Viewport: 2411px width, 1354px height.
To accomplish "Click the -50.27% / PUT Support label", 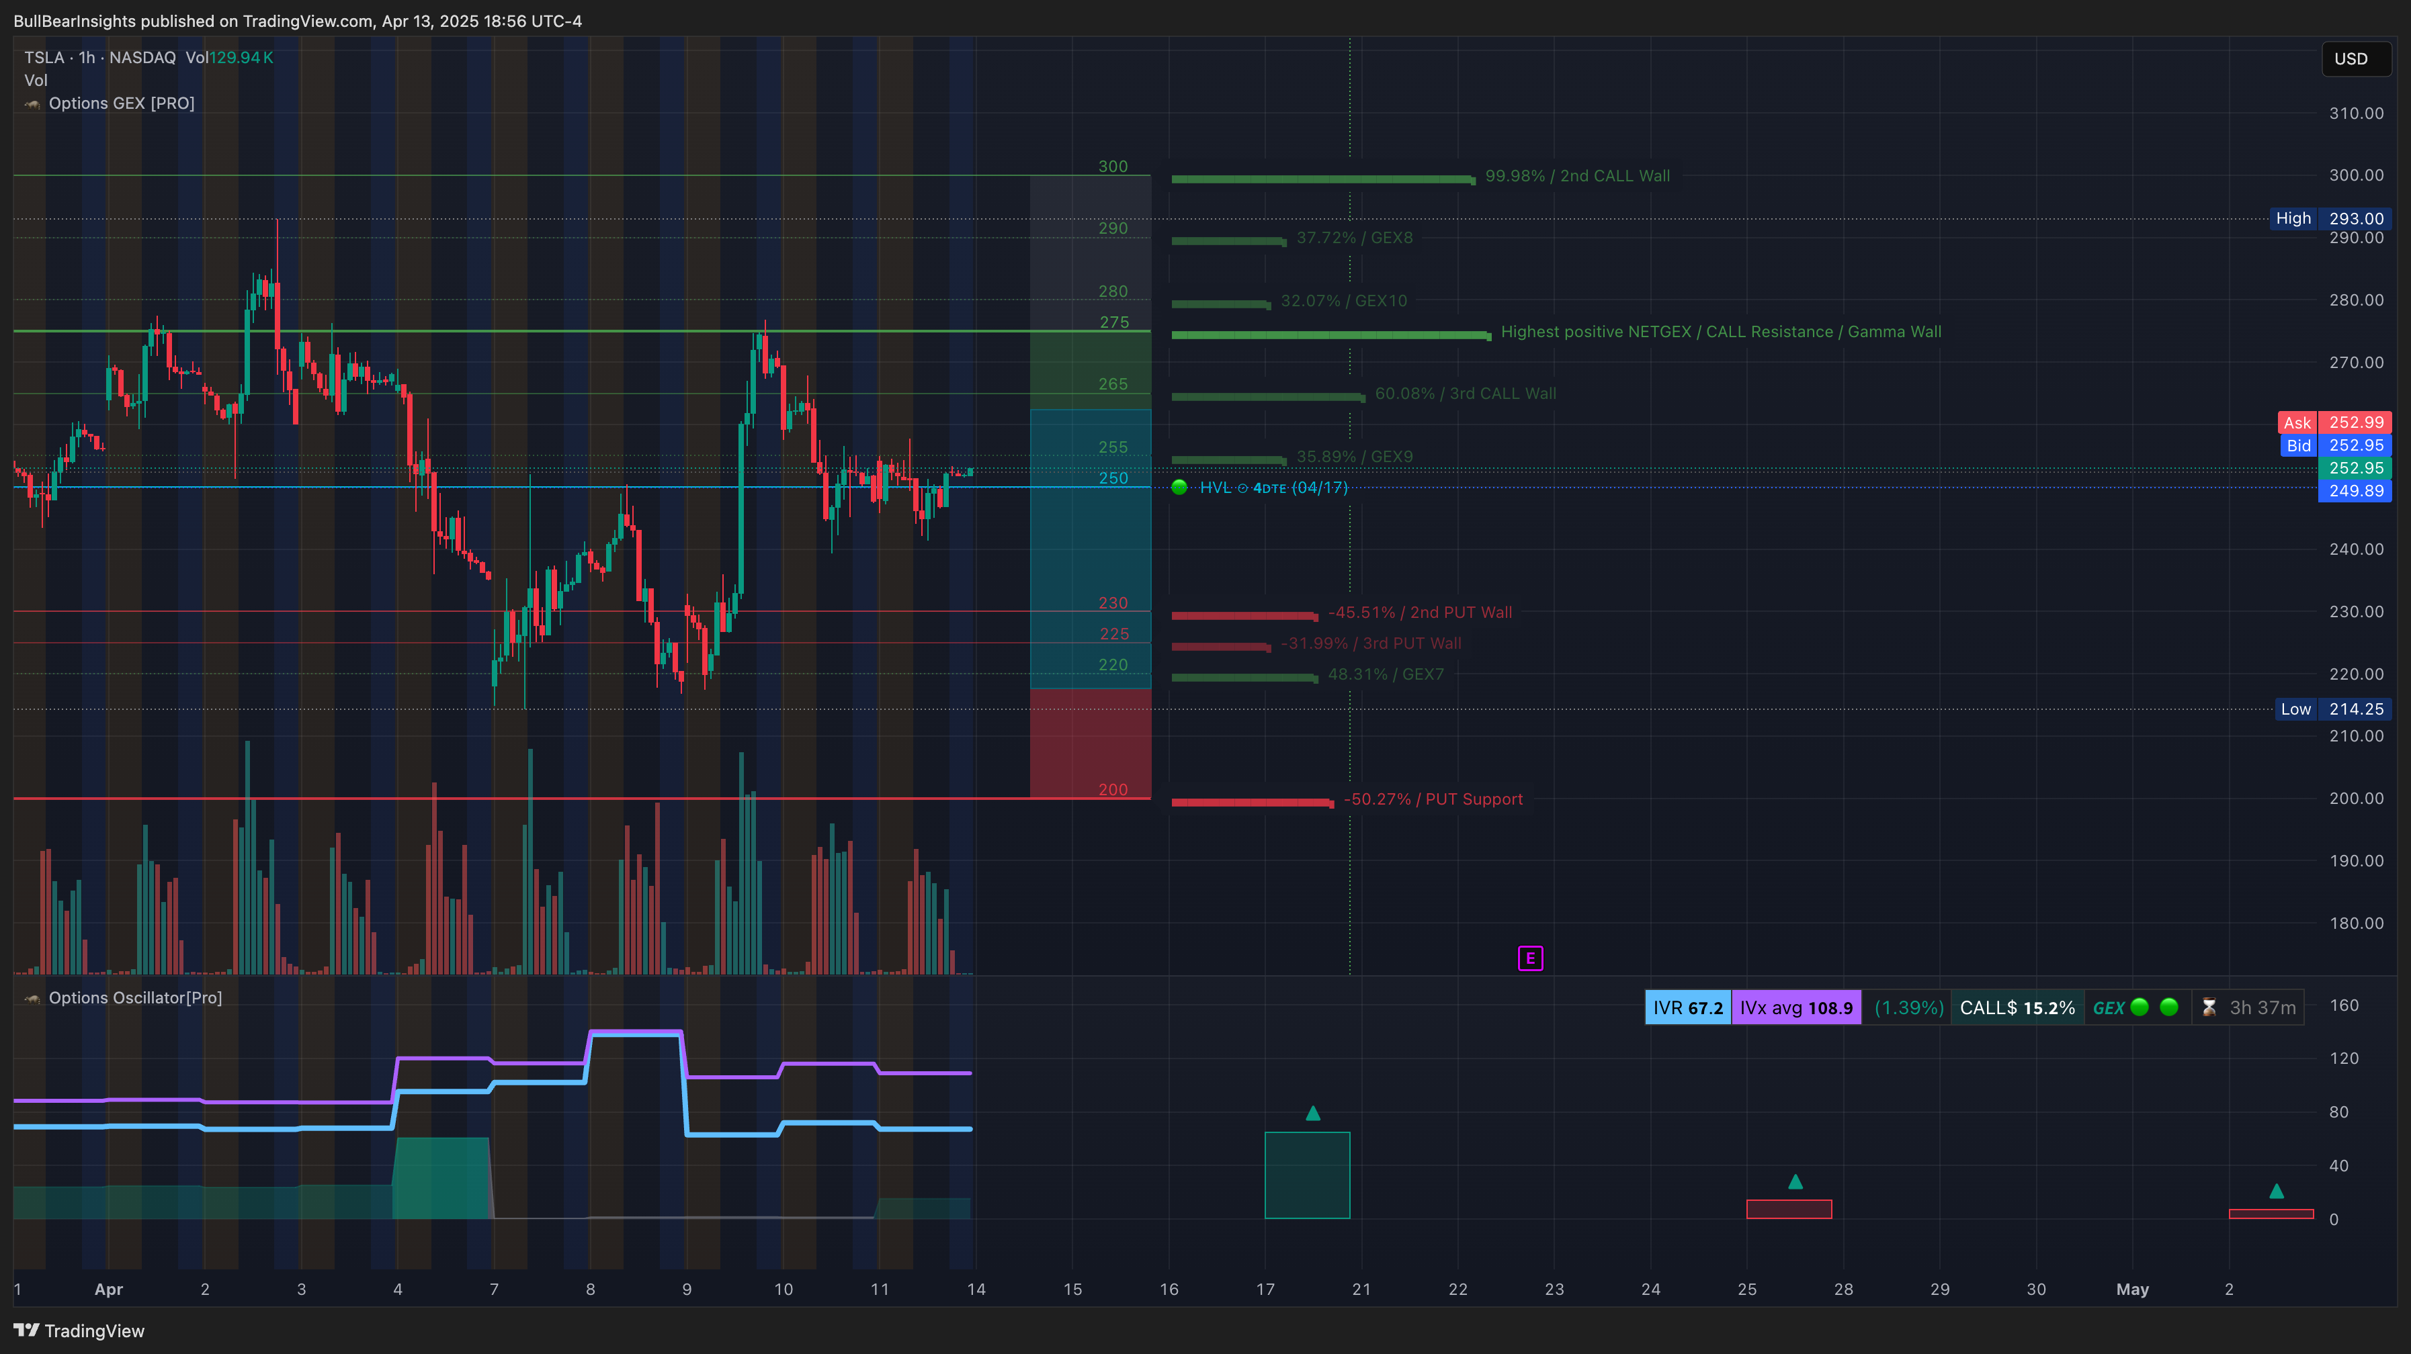I will 1434,799.
